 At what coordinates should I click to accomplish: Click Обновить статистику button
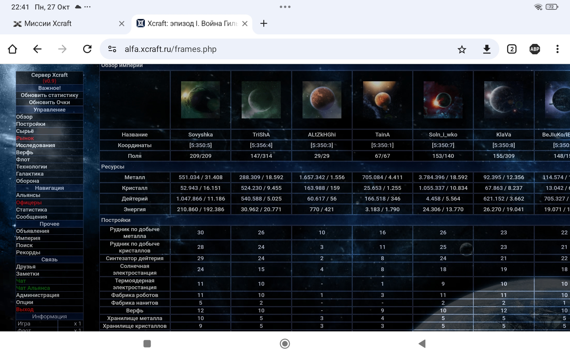[x=50, y=95]
